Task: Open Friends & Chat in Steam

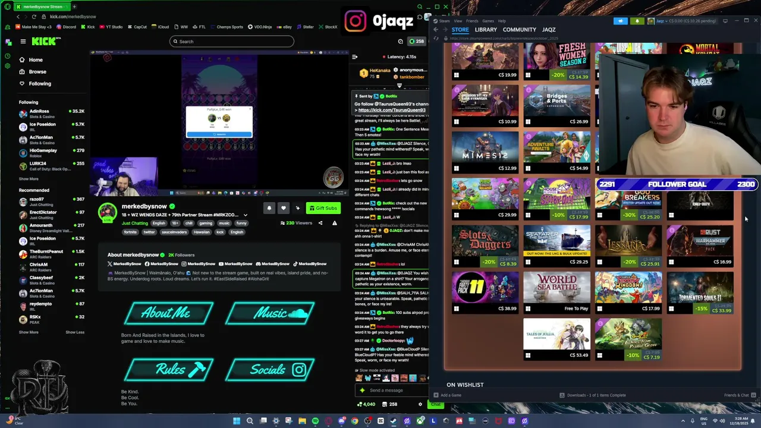Action: coord(740,395)
